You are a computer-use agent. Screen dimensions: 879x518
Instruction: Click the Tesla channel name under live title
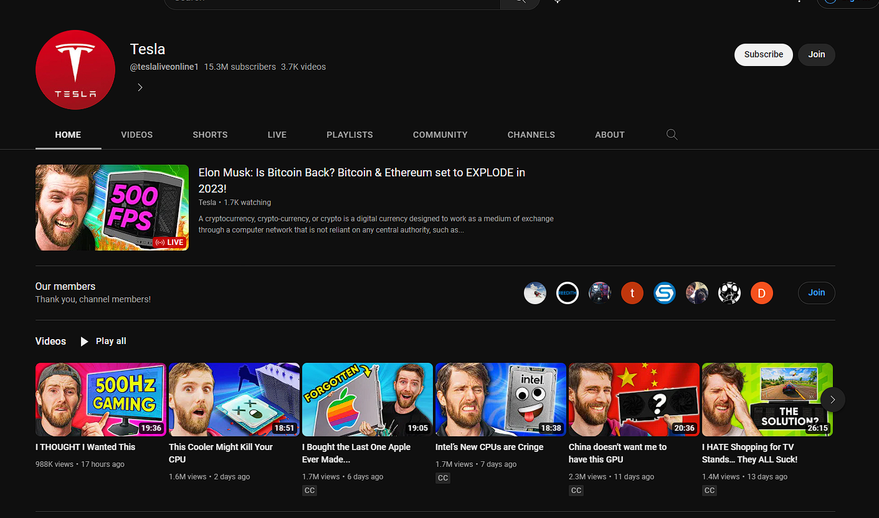(x=207, y=203)
